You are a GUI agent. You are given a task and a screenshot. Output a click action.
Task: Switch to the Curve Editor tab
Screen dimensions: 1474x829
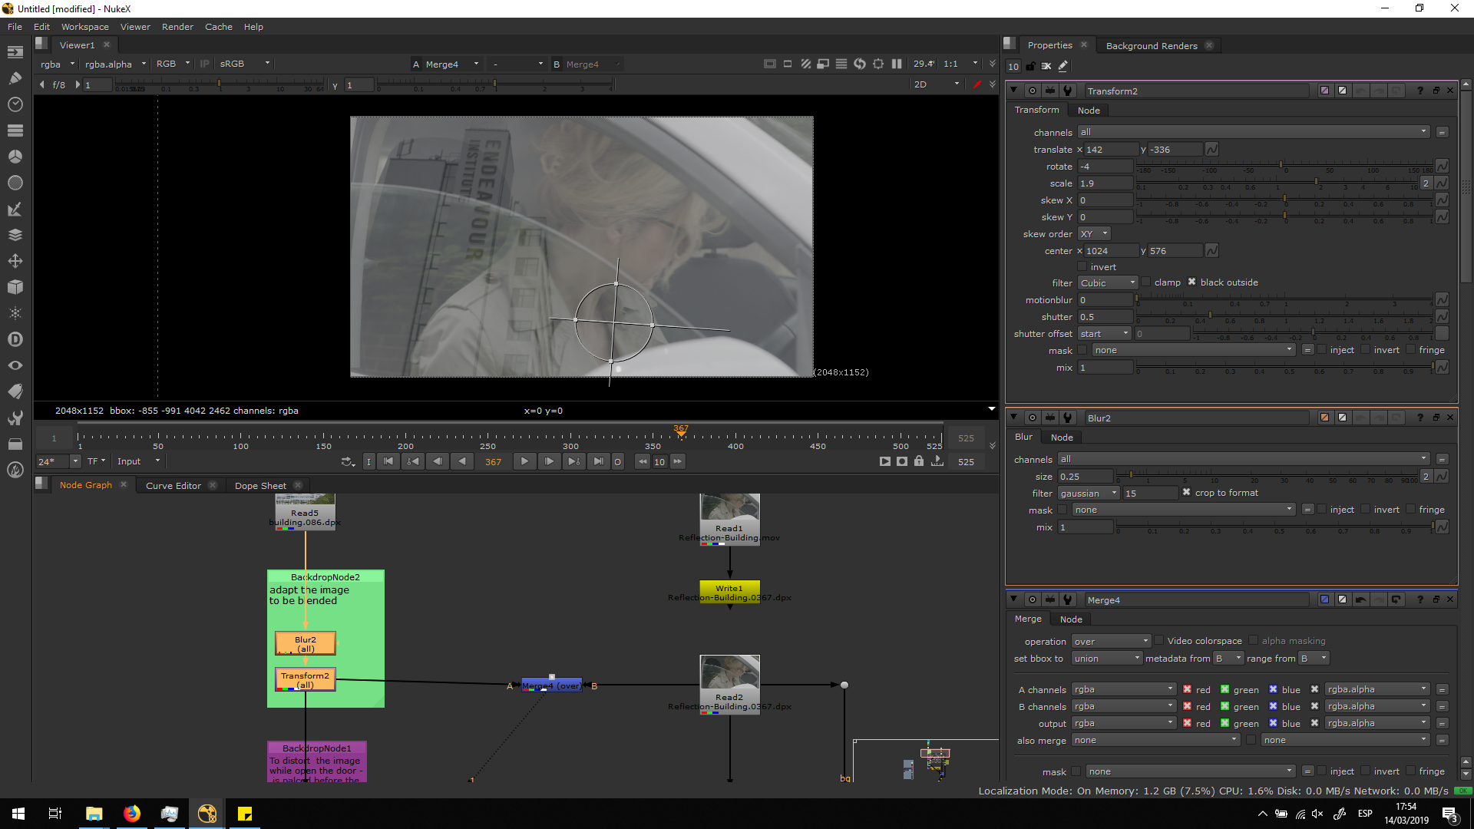click(x=173, y=485)
